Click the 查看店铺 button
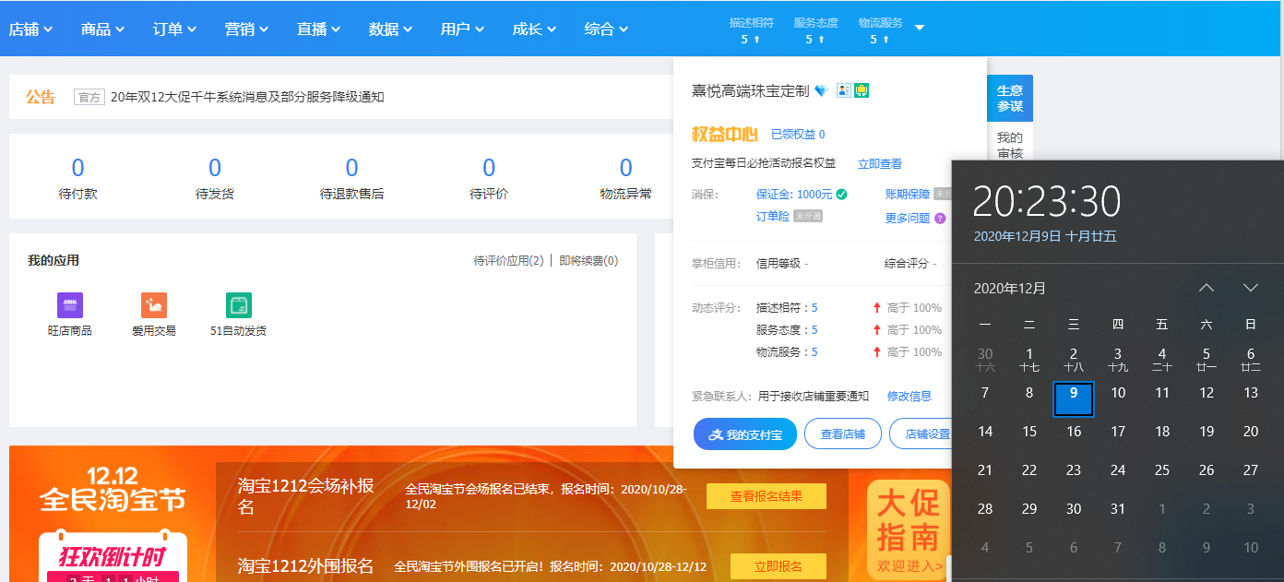1284x582 pixels. pyautogui.click(x=843, y=434)
